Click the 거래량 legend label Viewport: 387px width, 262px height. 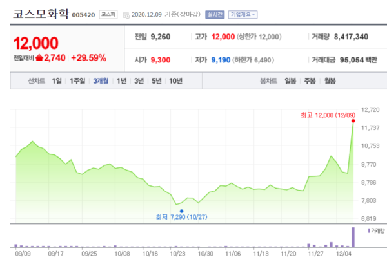pos(377,230)
